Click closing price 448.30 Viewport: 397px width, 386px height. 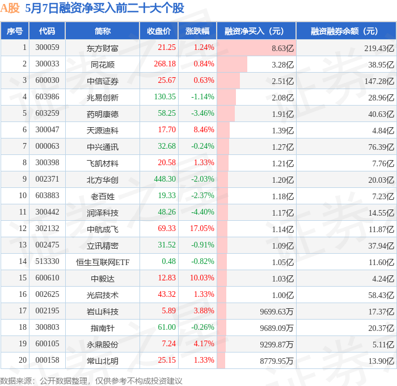point(165,179)
